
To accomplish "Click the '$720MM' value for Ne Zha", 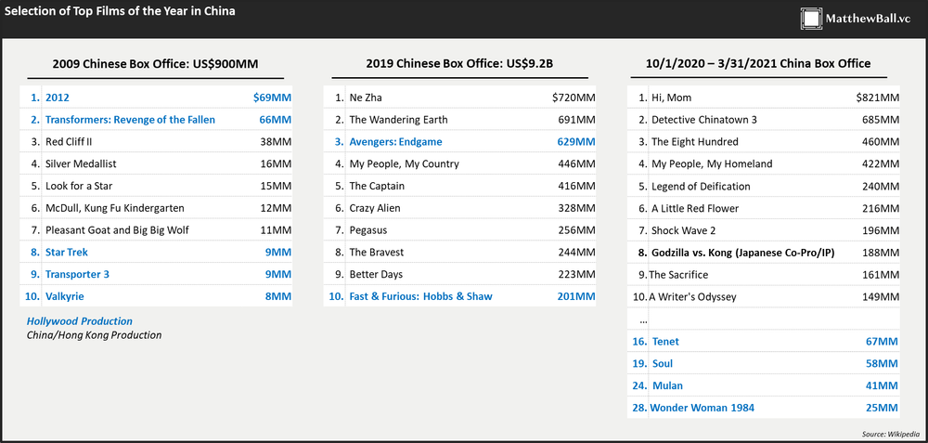I will (x=574, y=98).
